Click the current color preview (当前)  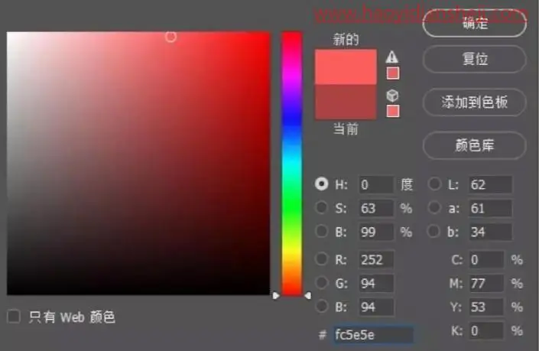coord(346,102)
